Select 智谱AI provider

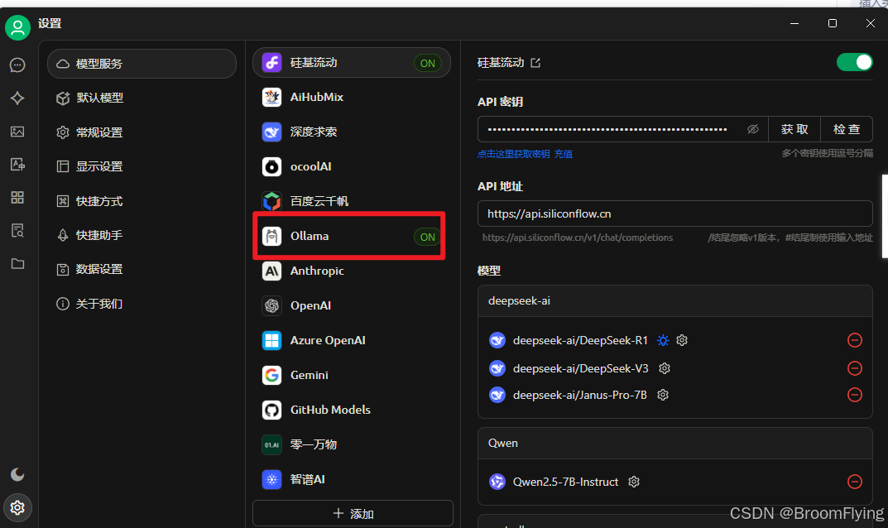click(x=351, y=479)
